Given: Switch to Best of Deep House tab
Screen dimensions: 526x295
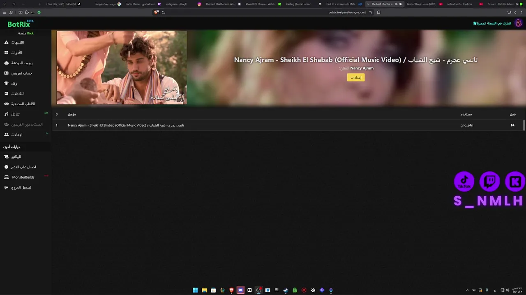Looking at the screenshot, I should (424, 4).
